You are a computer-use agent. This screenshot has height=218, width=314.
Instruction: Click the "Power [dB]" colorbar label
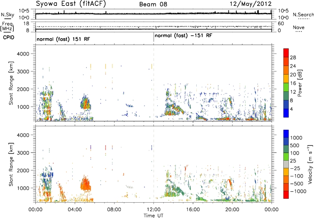click(x=299, y=83)
